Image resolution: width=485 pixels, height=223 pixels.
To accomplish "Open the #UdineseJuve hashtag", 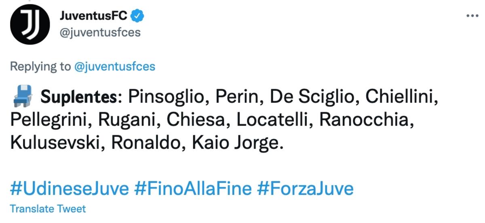I will click(x=70, y=188).
